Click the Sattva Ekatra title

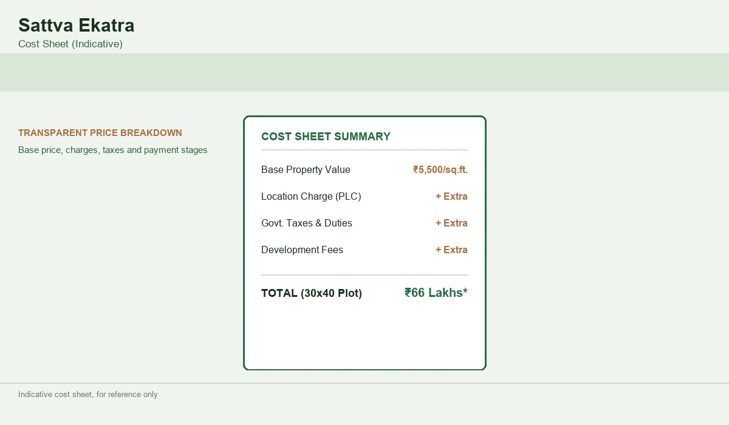(x=77, y=25)
